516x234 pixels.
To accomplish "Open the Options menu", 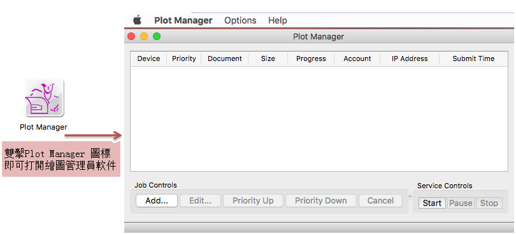I will tap(240, 20).
